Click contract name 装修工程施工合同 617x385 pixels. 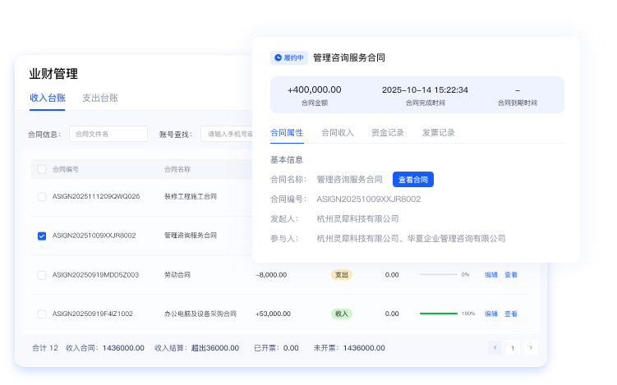point(191,197)
